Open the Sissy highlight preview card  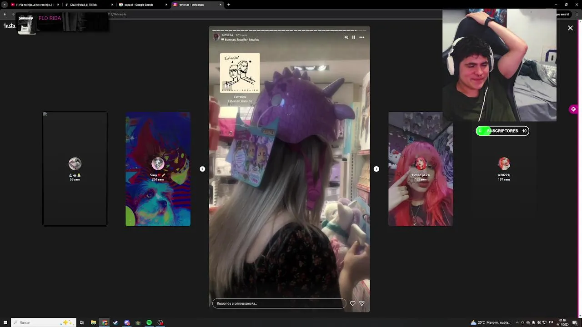pos(158,169)
